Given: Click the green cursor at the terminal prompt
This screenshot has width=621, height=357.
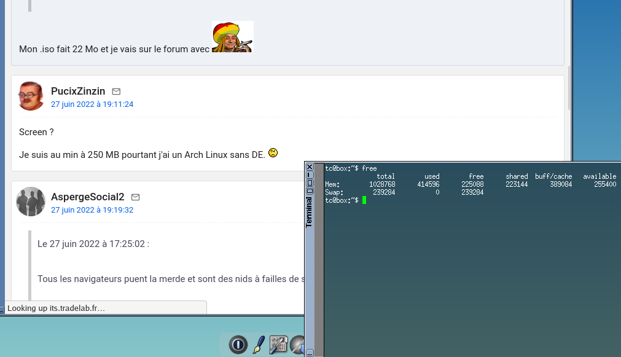Looking at the screenshot, I should 364,200.
